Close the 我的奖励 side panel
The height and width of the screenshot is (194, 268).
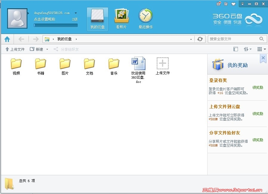coord(263,58)
